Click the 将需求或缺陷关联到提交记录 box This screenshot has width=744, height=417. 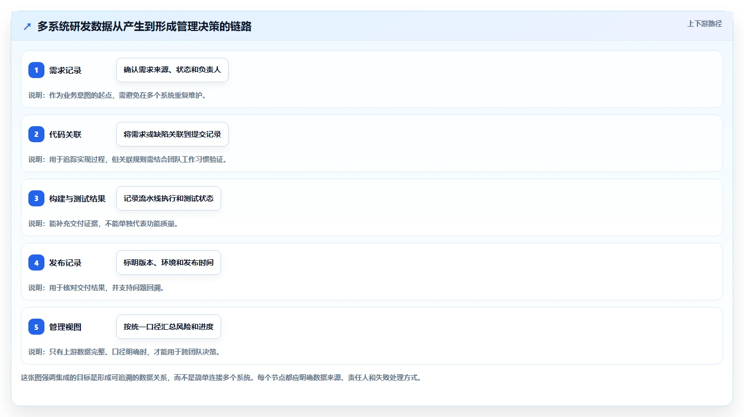point(172,134)
